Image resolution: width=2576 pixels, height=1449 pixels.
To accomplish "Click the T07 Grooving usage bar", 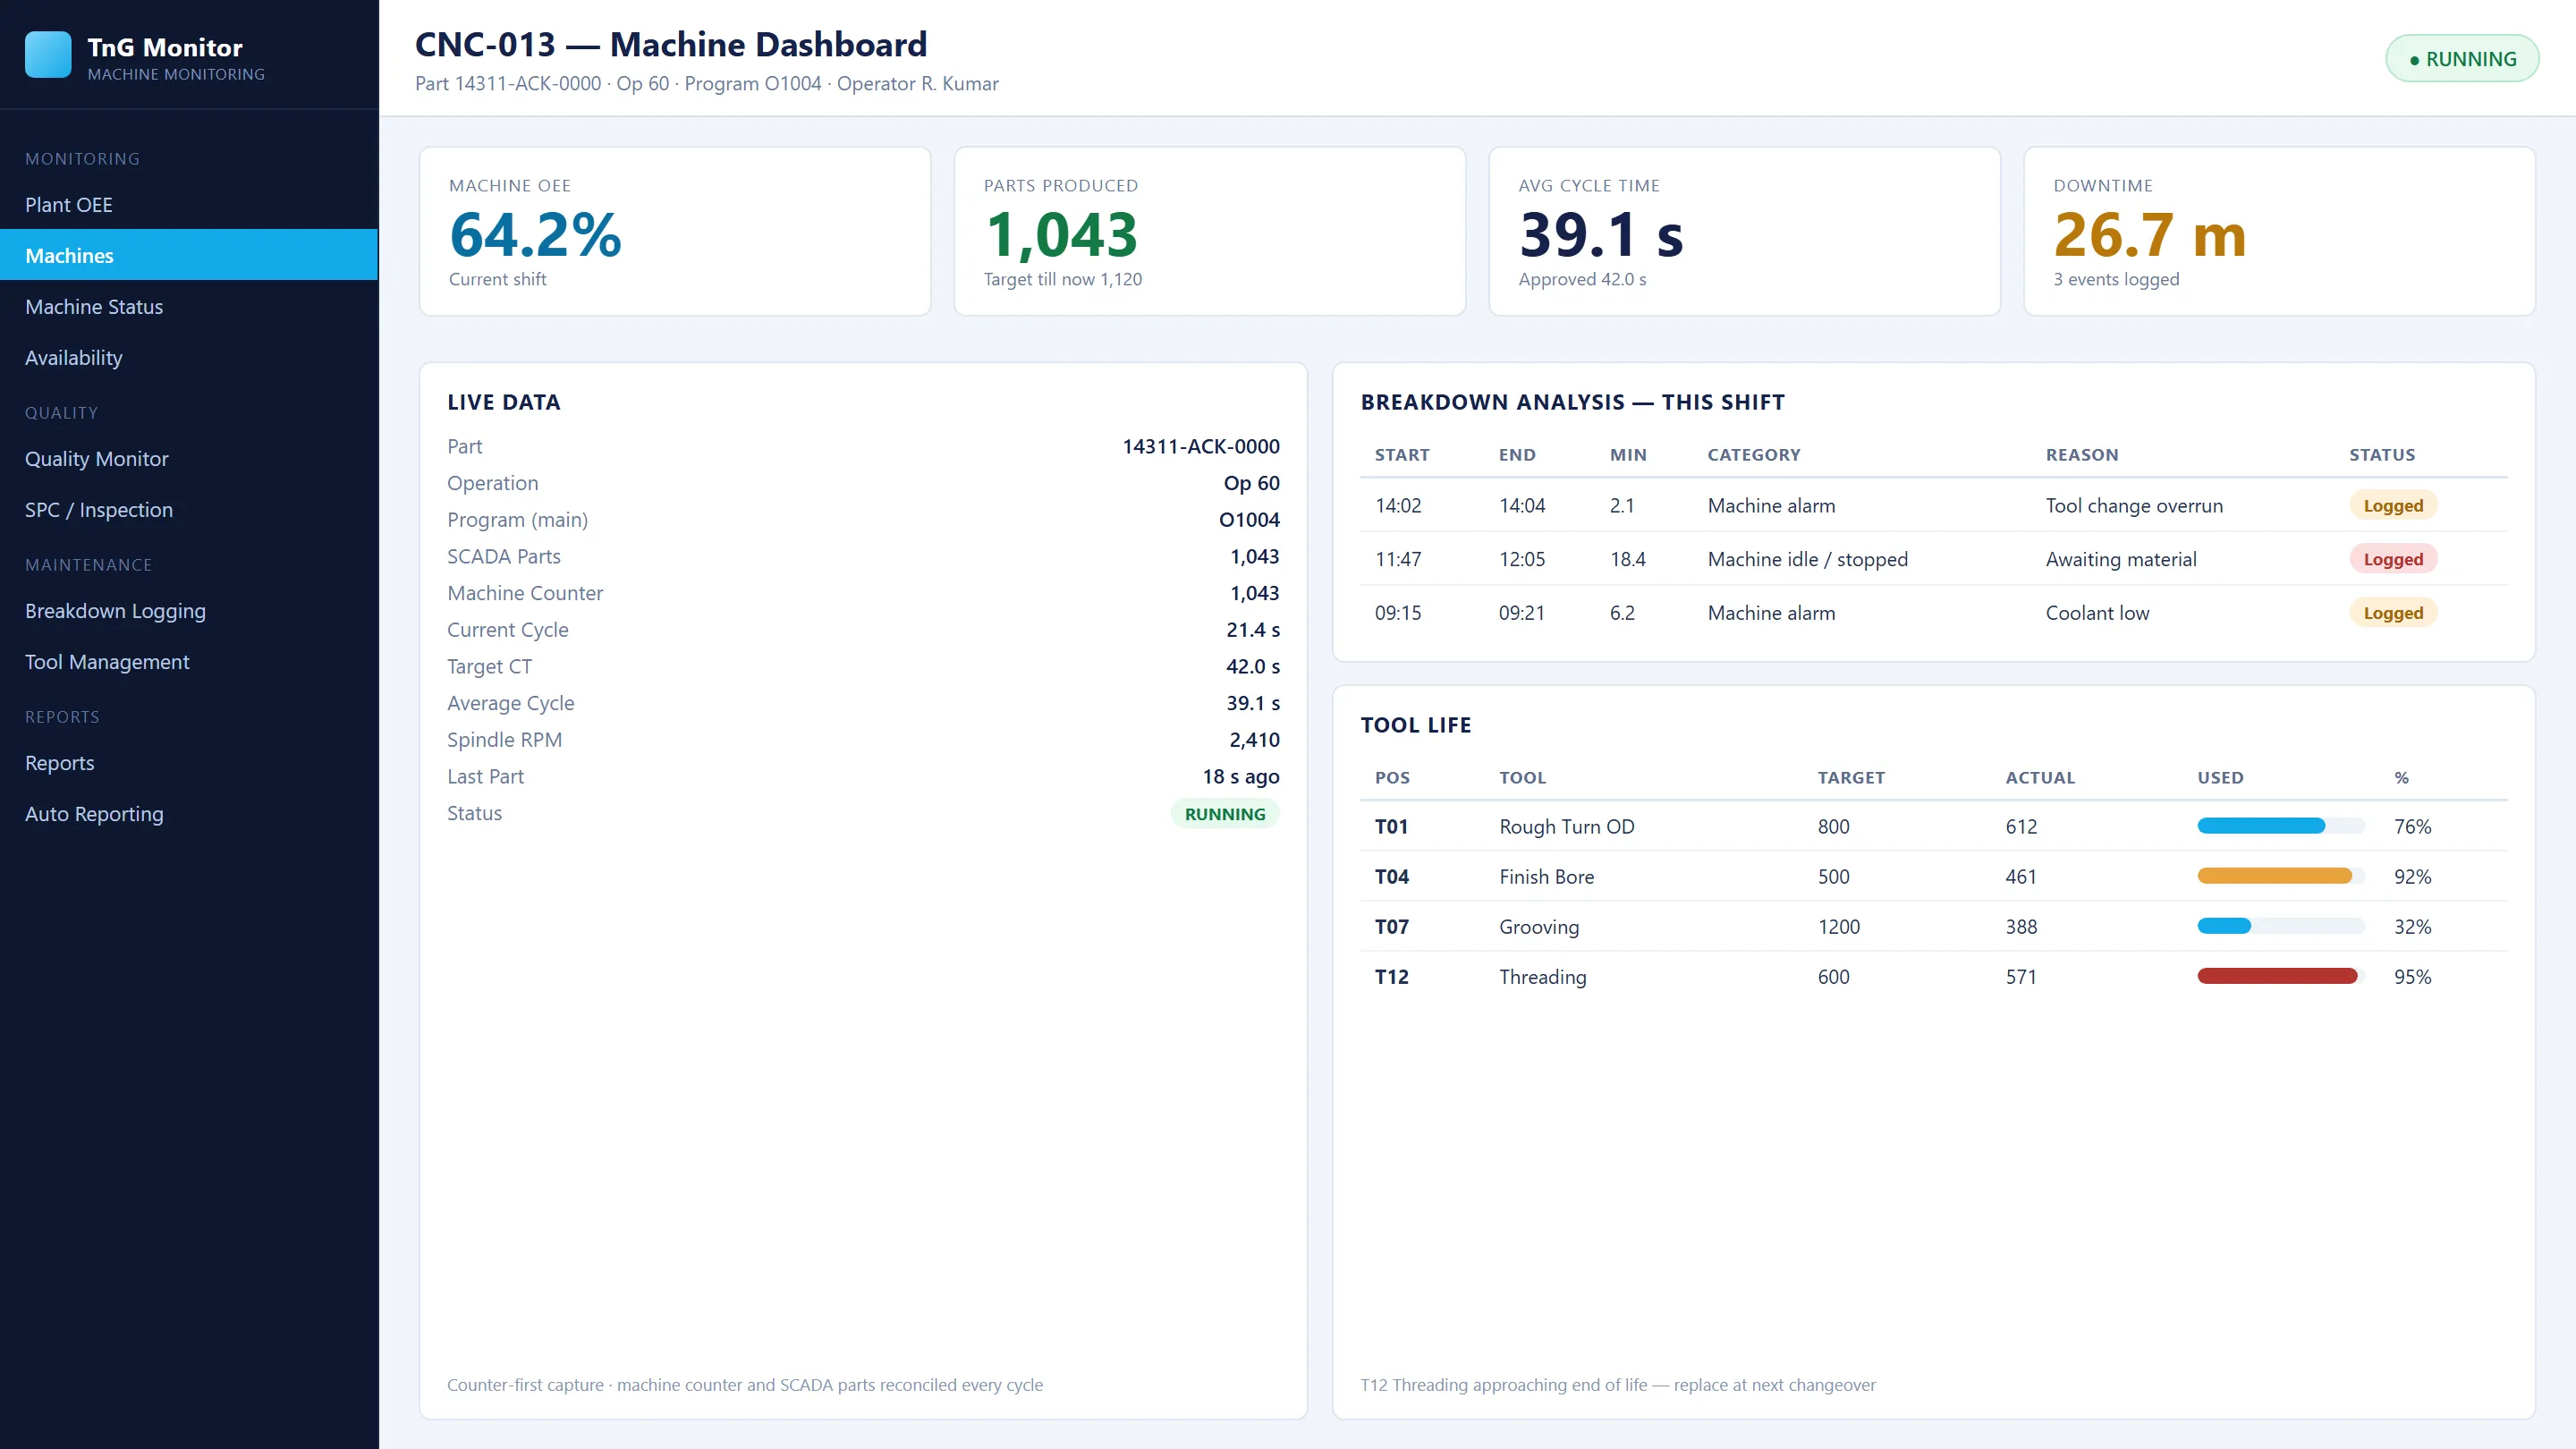I will click(x=2281, y=926).
